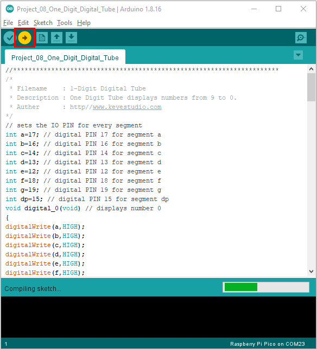Click the green compile progress bar
317x349 pixels.
pos(241,287)
